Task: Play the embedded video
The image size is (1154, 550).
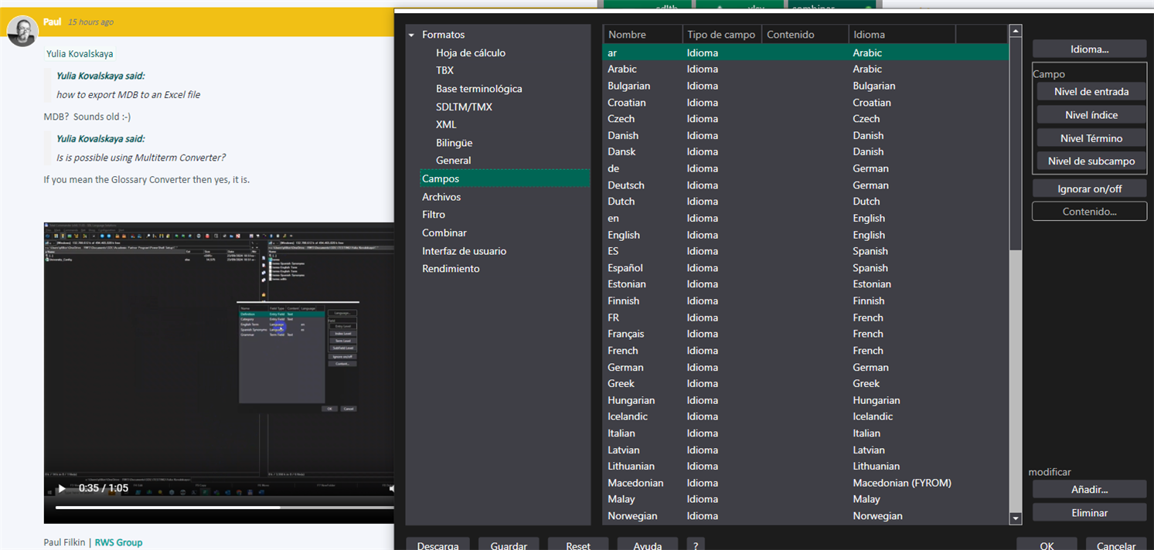Action: point(62,488)
